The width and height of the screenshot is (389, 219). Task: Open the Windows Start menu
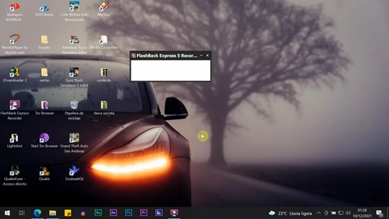(x=7, y=213)
